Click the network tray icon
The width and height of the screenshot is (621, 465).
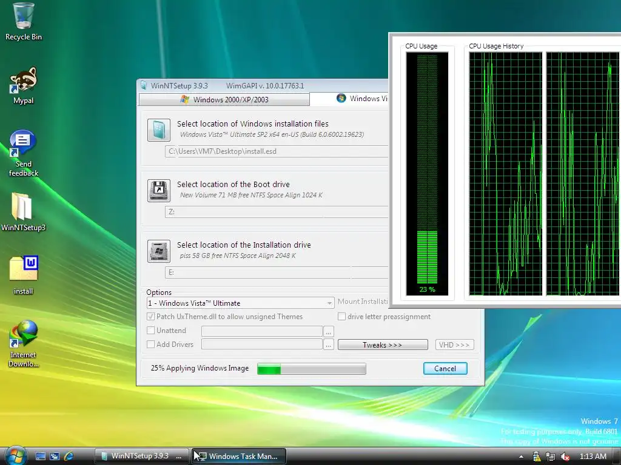click(551, 457)
